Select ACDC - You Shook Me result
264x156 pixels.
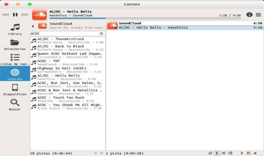click(68, 107)
